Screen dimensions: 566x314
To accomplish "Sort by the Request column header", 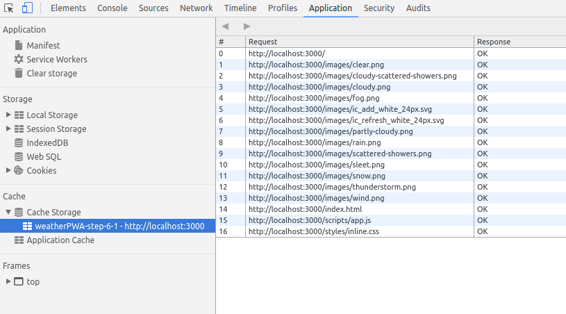I will [x=360, y=42].
